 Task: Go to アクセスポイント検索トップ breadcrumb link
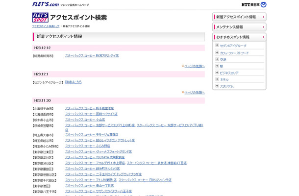(x=46, y=26)
